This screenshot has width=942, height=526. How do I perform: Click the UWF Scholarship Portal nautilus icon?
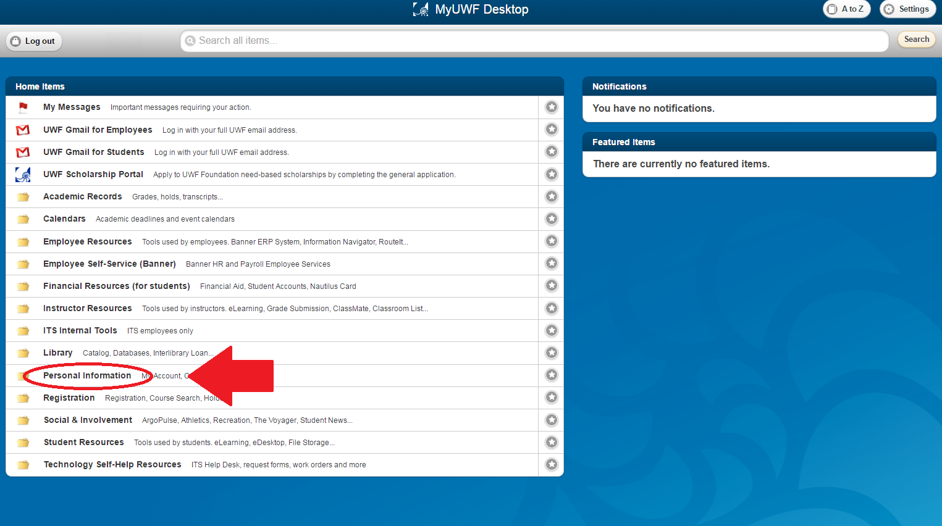(x=23, y=175)
